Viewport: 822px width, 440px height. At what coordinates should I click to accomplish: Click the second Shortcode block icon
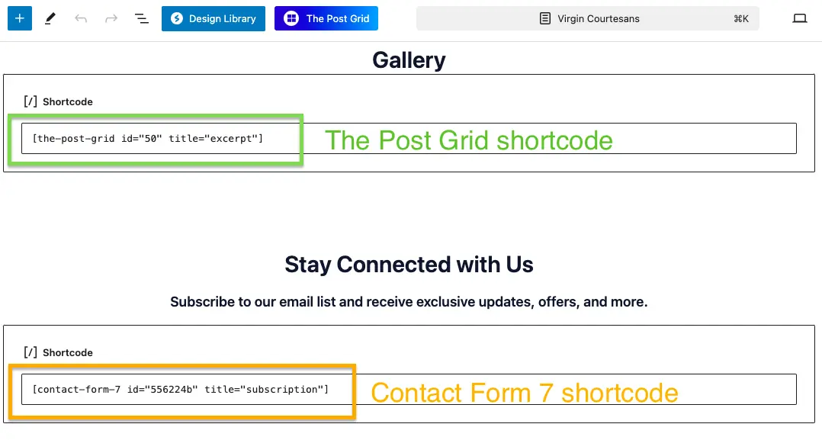(31, 352)
